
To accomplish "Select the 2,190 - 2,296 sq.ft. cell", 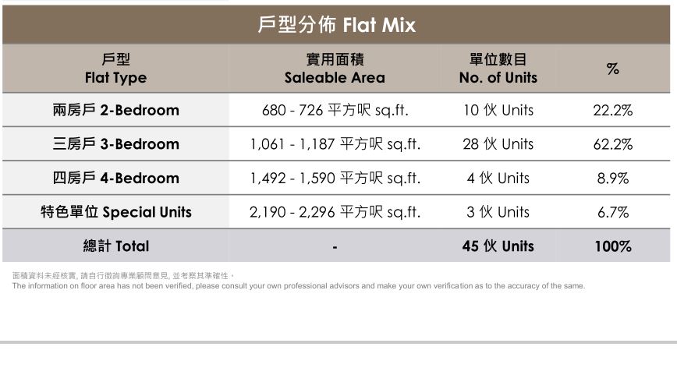I will point(335,212).
